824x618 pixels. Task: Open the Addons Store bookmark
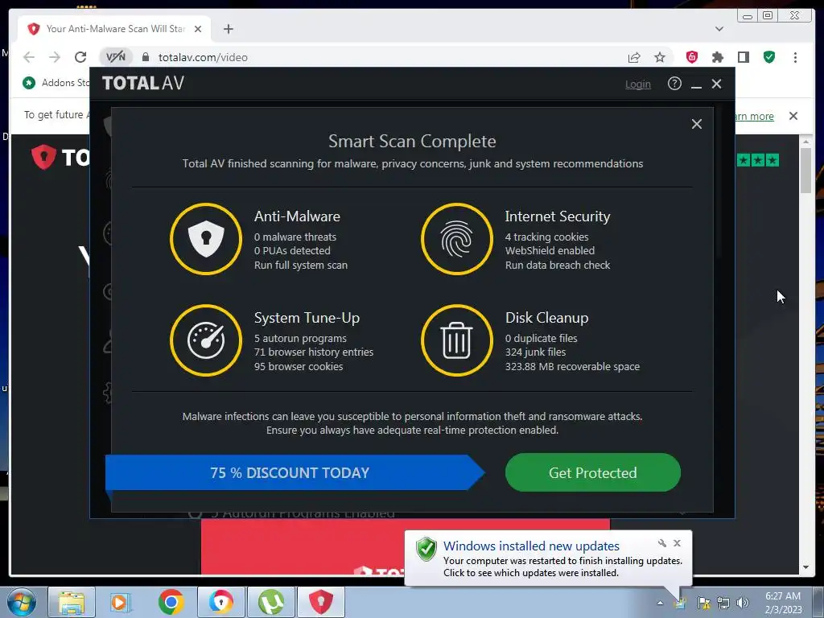click(x=56, y=83)
